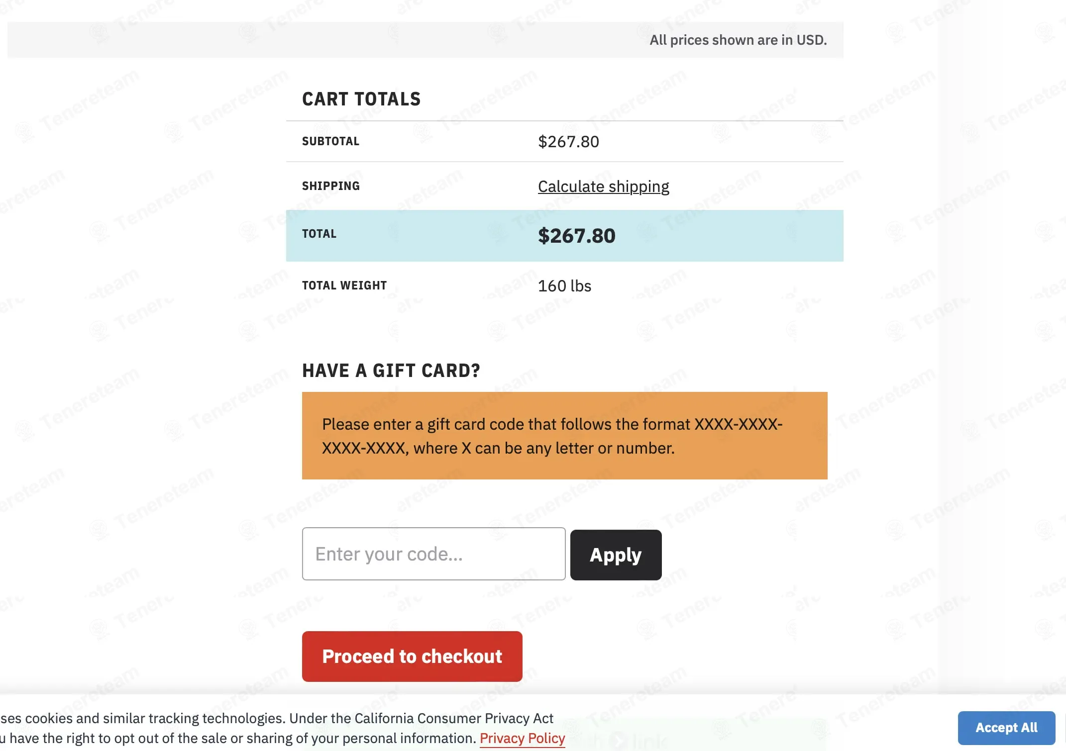Click the Cart Totals heading
The width and height of the screenshot is (1066, 751).
[x=361, y=99]
